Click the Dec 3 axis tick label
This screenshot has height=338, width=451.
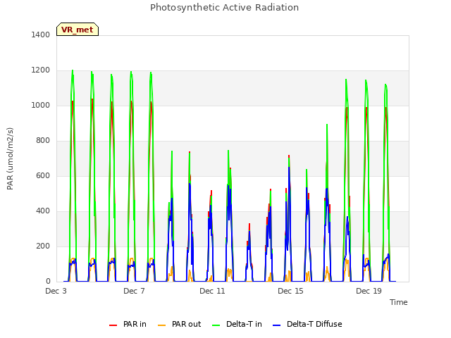56,291
